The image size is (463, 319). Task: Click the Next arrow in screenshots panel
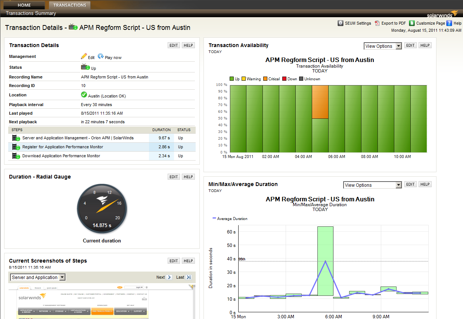(x=169, y=277)
